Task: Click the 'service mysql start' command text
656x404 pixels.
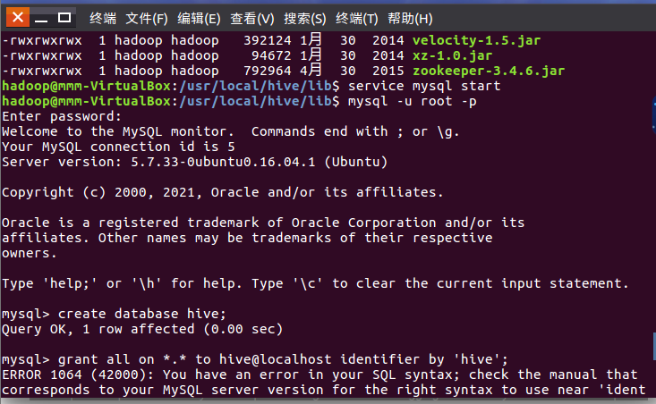Action: point(424,86)
